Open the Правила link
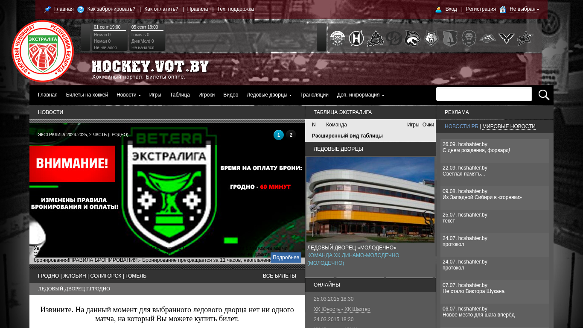This screenshot has height=328, width=583. (198, 9)
